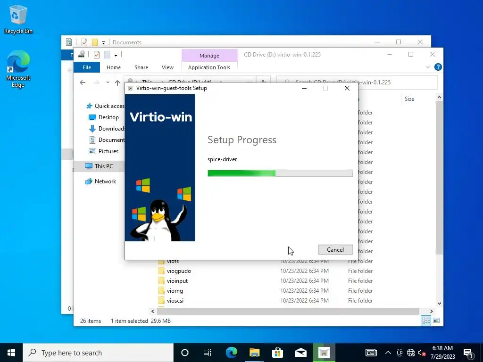Open the File tab in CD Drive window
The height and width of the screenshot is (362, 483).
[x=87, y=67]
